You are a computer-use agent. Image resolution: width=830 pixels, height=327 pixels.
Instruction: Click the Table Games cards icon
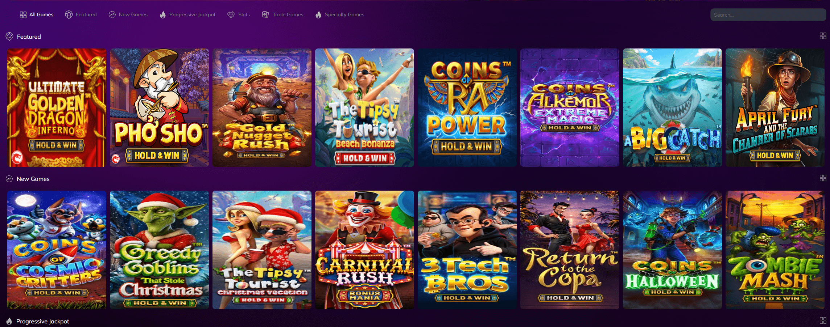tap(265, 15)
